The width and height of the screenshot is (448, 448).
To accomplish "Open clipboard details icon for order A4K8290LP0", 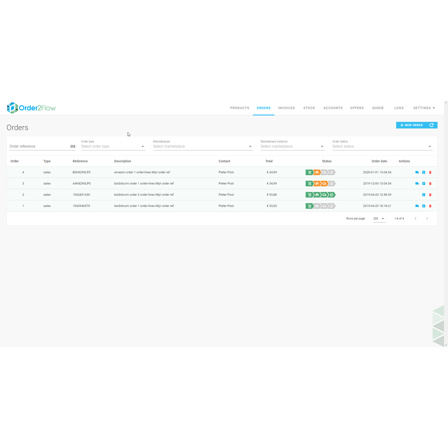I will [424, 184].
